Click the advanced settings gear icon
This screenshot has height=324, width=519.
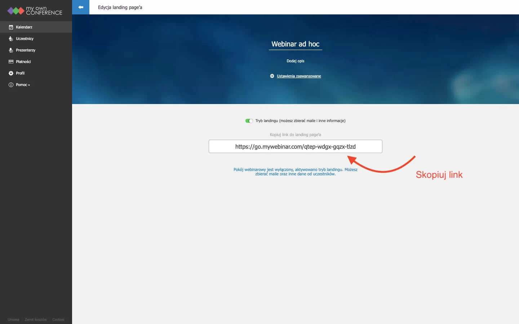coord(272,76)
